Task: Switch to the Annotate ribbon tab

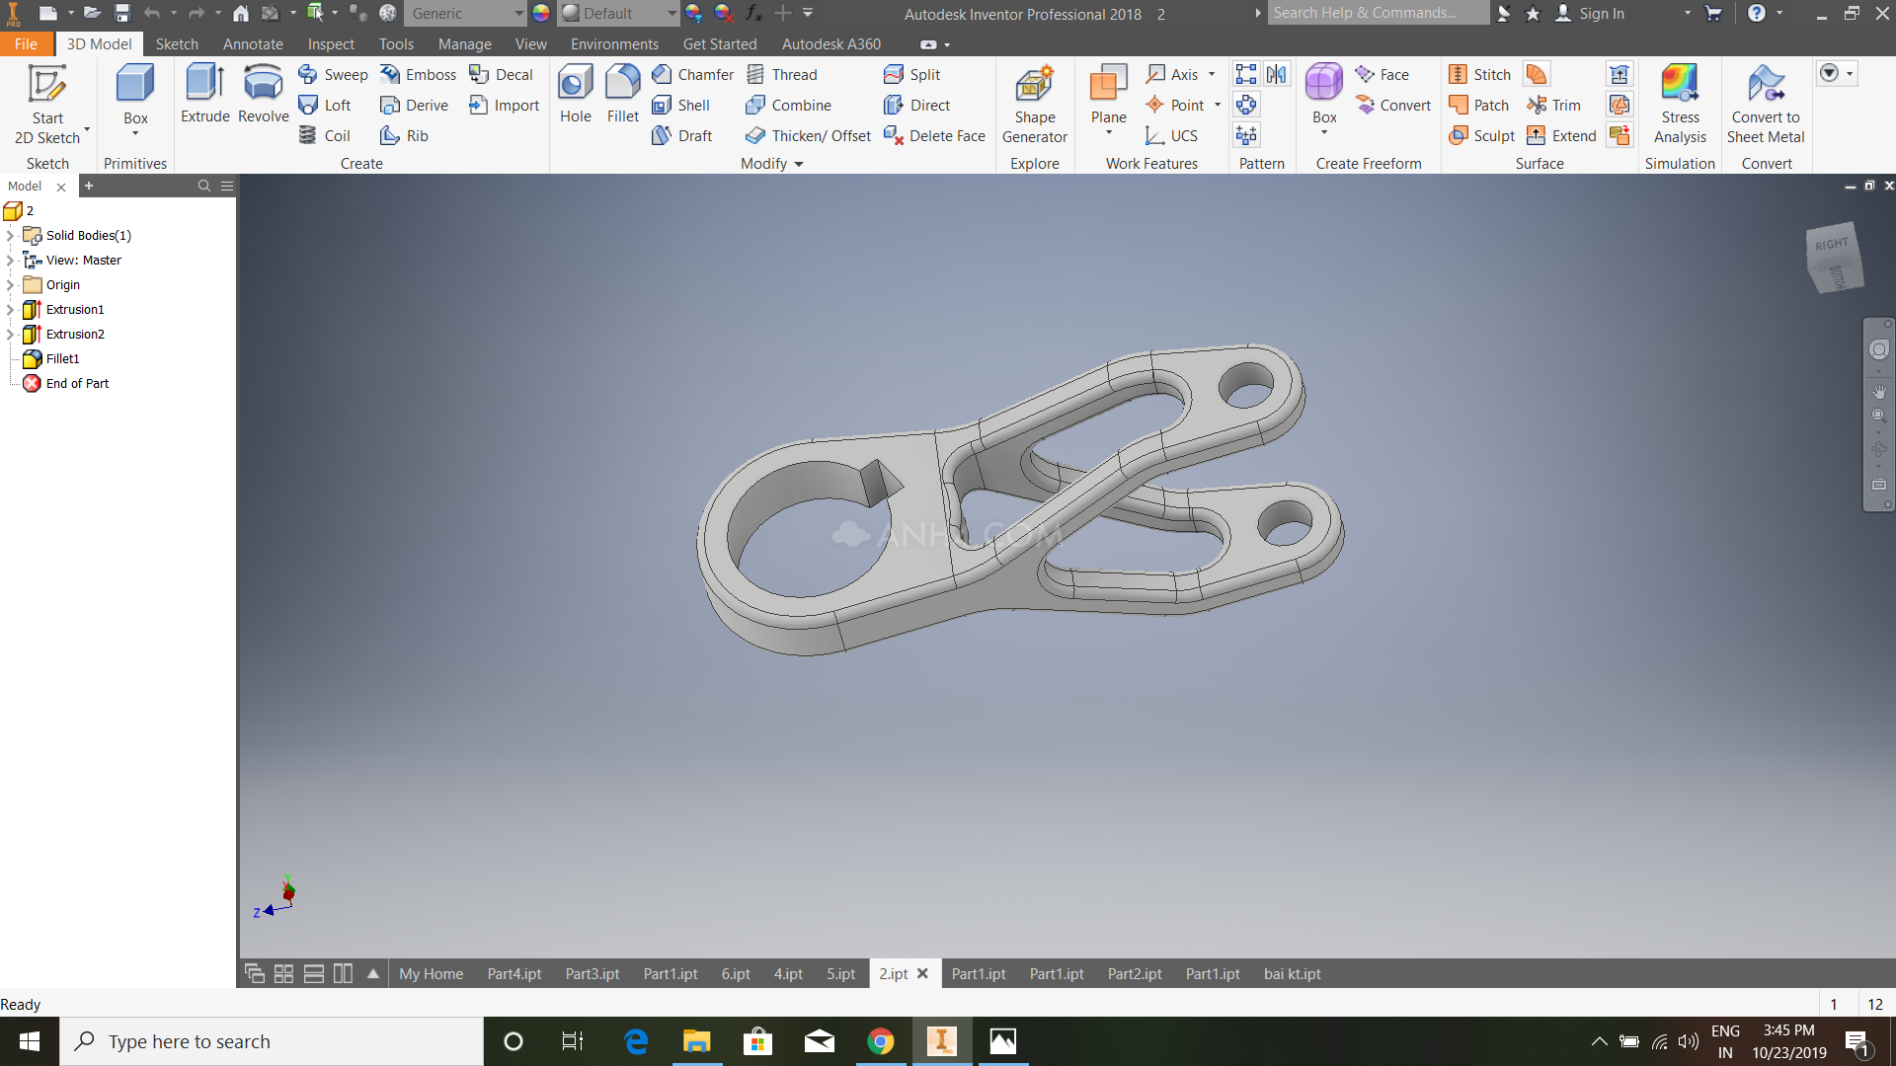Action: [x=253, y=44]
